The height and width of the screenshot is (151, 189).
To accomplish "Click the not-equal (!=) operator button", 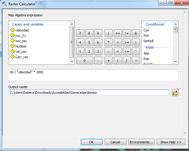I will pyautogui.click(x=127, y=33).
